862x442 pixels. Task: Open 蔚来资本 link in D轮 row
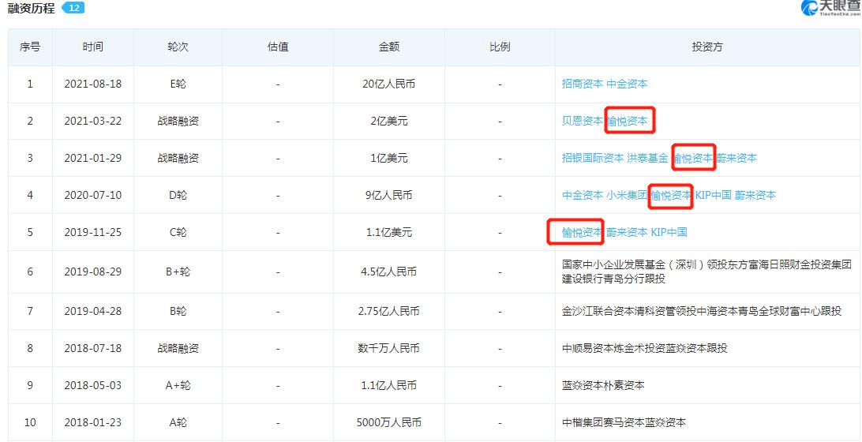click(755, 195)
